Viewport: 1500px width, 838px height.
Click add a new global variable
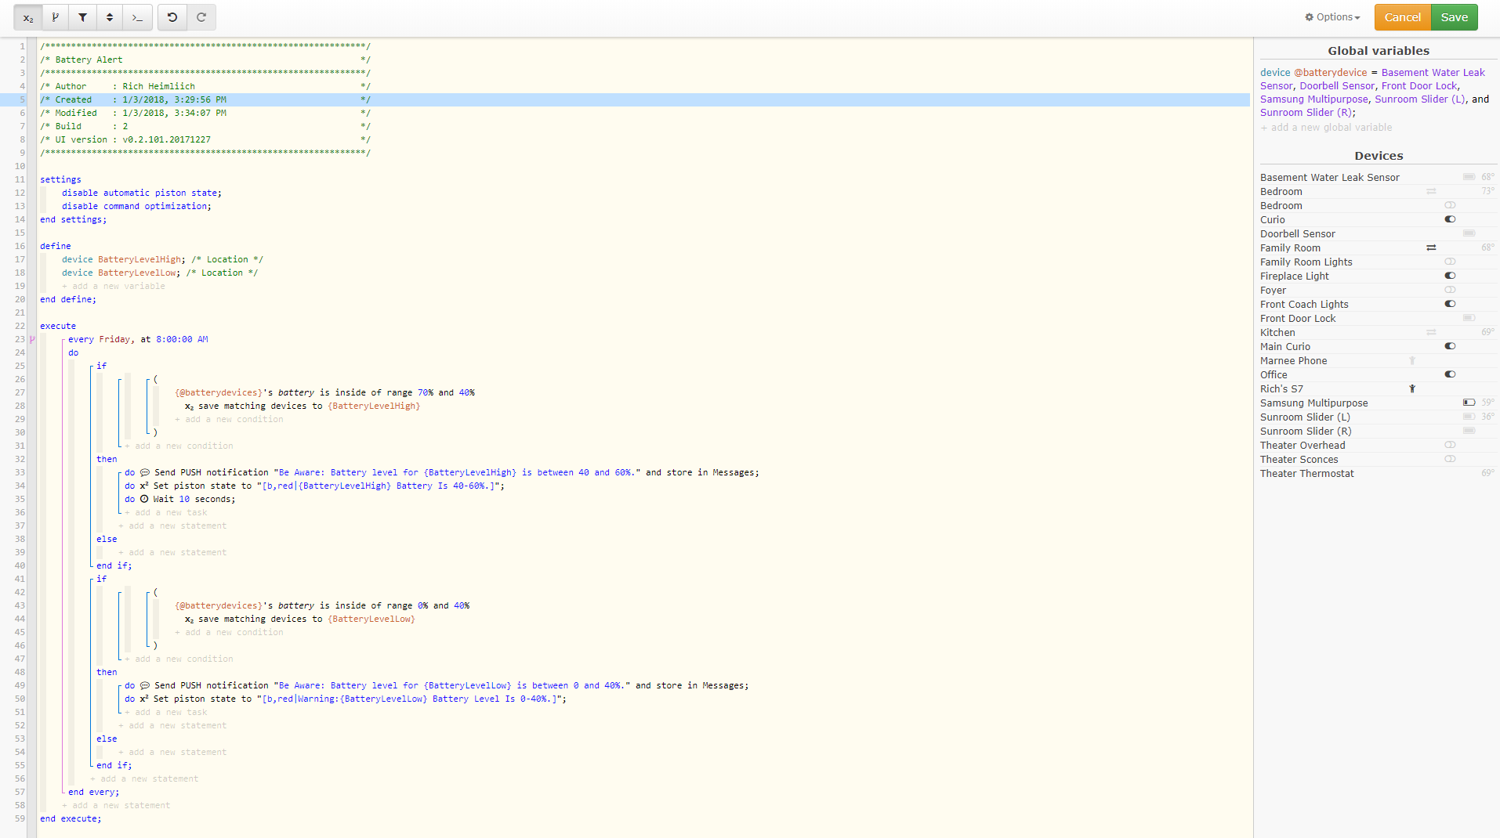coord(1326,128)
